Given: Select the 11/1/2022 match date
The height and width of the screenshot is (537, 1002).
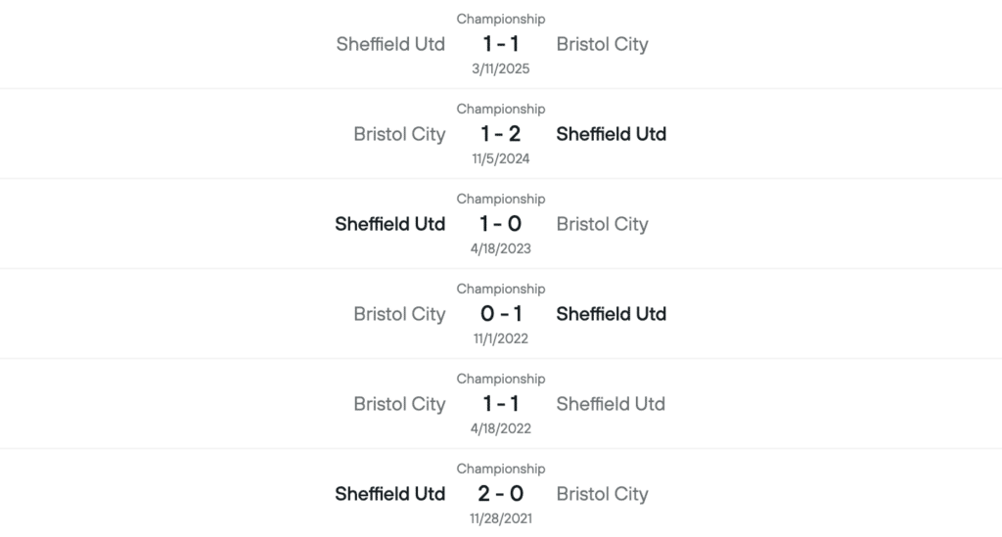Looking at the screenshot, I should 501,338.
